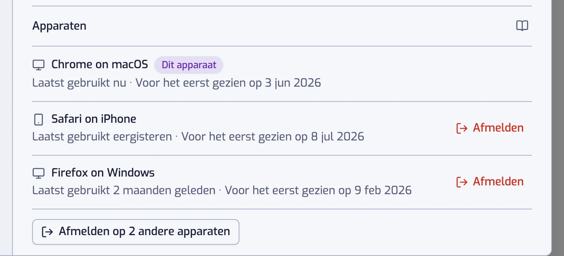Screen dimensions: 564x256
Task: Click the sign-out arrow icon in the Firefox row
Action: pyautogui.click(x=462, y=182)
